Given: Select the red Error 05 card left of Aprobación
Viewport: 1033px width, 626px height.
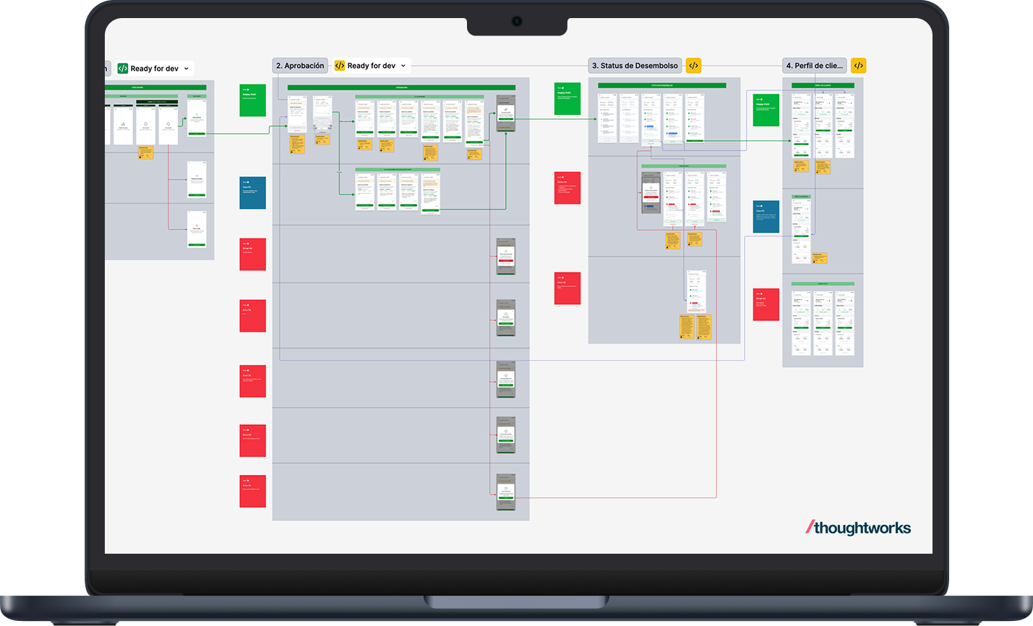Looking at the screenshot, I should (x=253, y=492).
